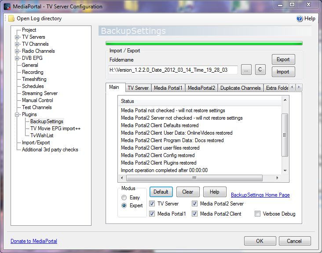
Task: Click the tab strip right scroll arrow
Action: click(x=299, y=87)
